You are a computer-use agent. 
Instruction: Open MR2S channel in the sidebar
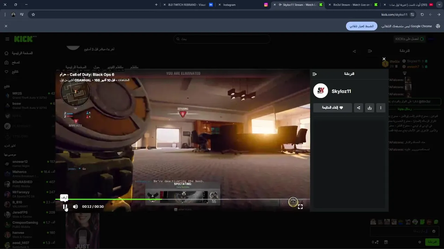pyautogui.click(x=29, y=95)
